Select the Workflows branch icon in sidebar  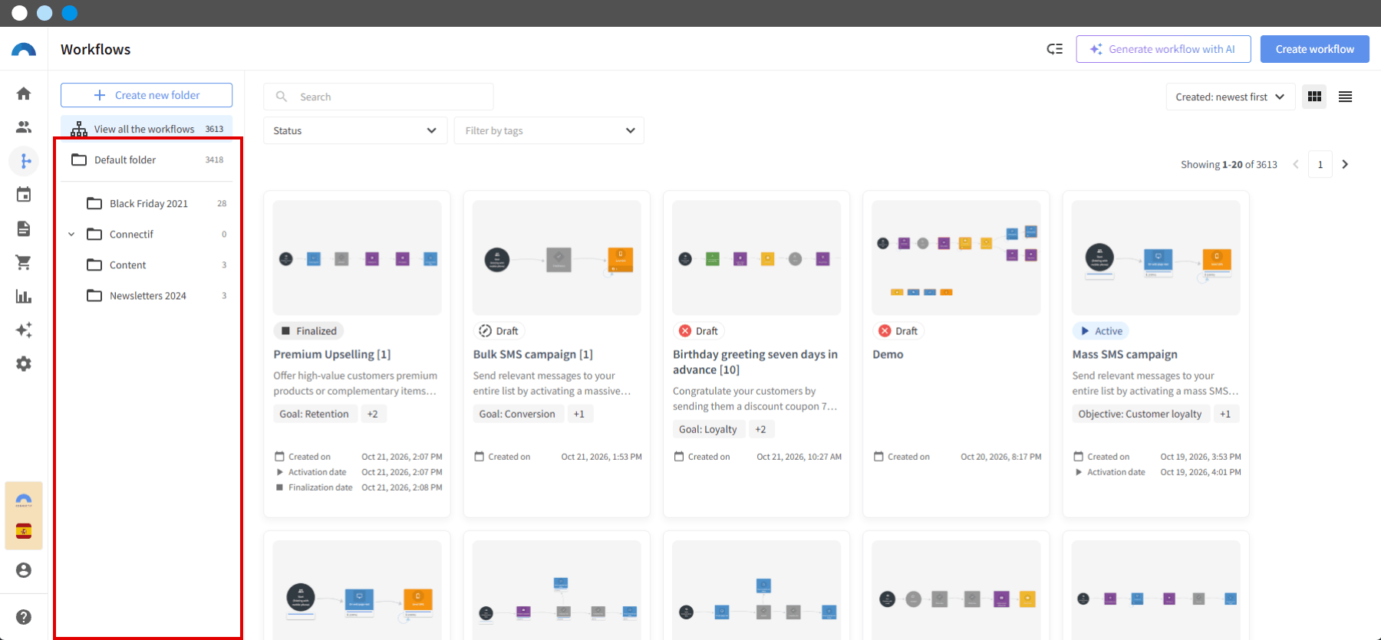(24, 161)
